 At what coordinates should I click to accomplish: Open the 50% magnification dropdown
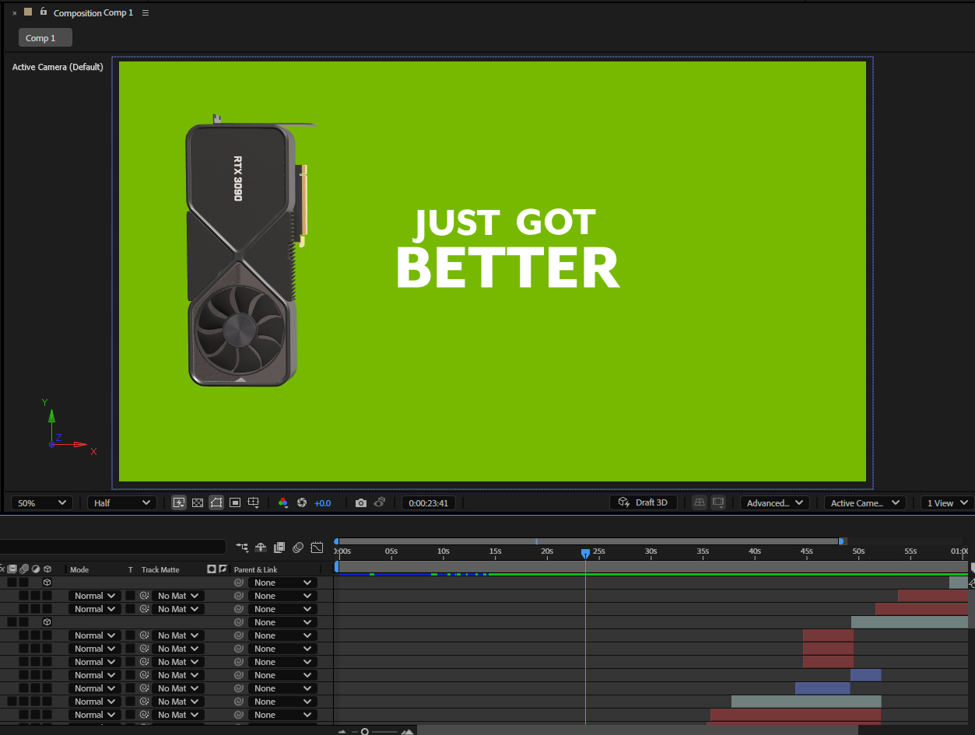[x=41, y=503]
